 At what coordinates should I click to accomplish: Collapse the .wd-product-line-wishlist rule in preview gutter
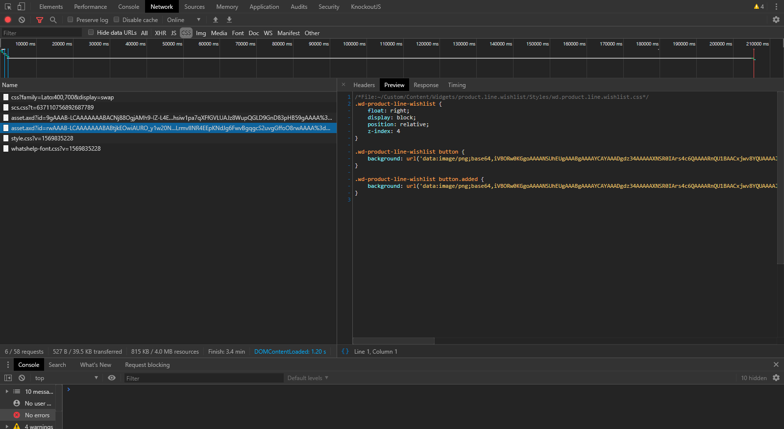point(349,104)
